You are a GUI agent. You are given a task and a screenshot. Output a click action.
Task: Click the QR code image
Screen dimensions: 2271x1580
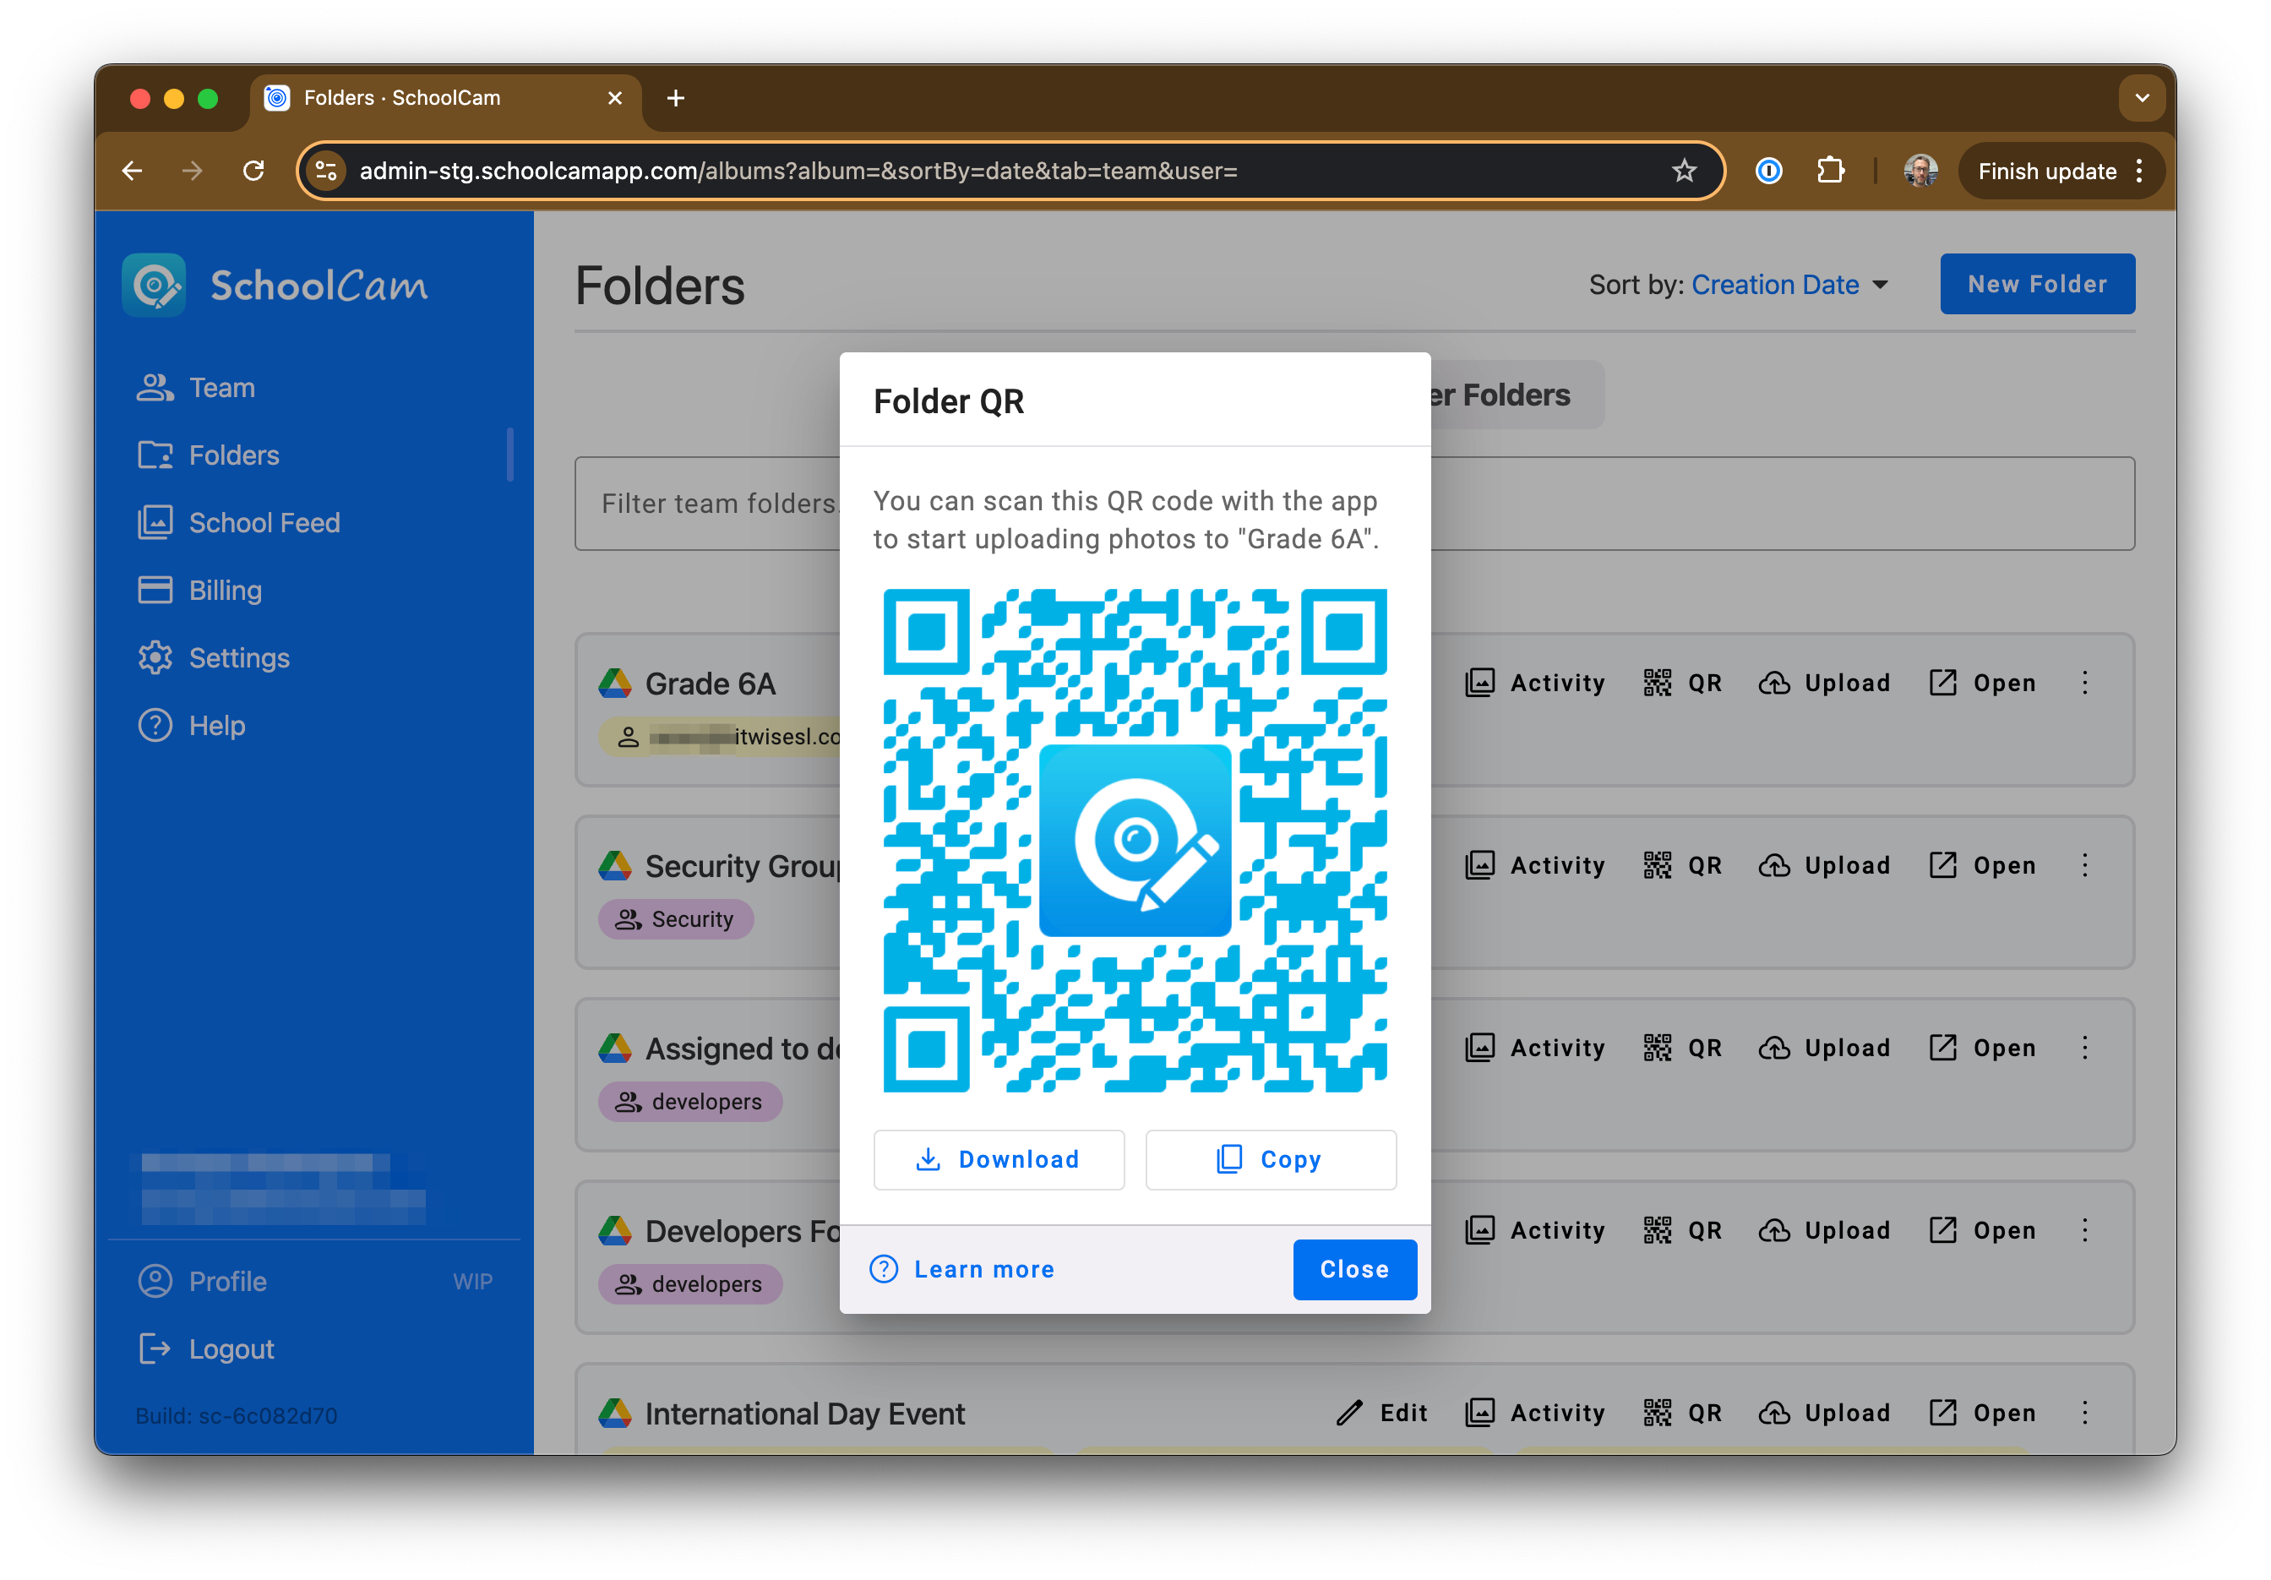point(1135,841)
